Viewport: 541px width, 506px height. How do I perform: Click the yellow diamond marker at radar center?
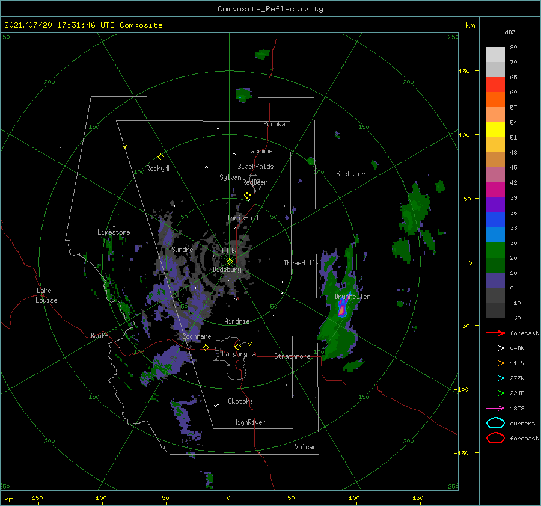pyautogui.click(x=230, y=262)
